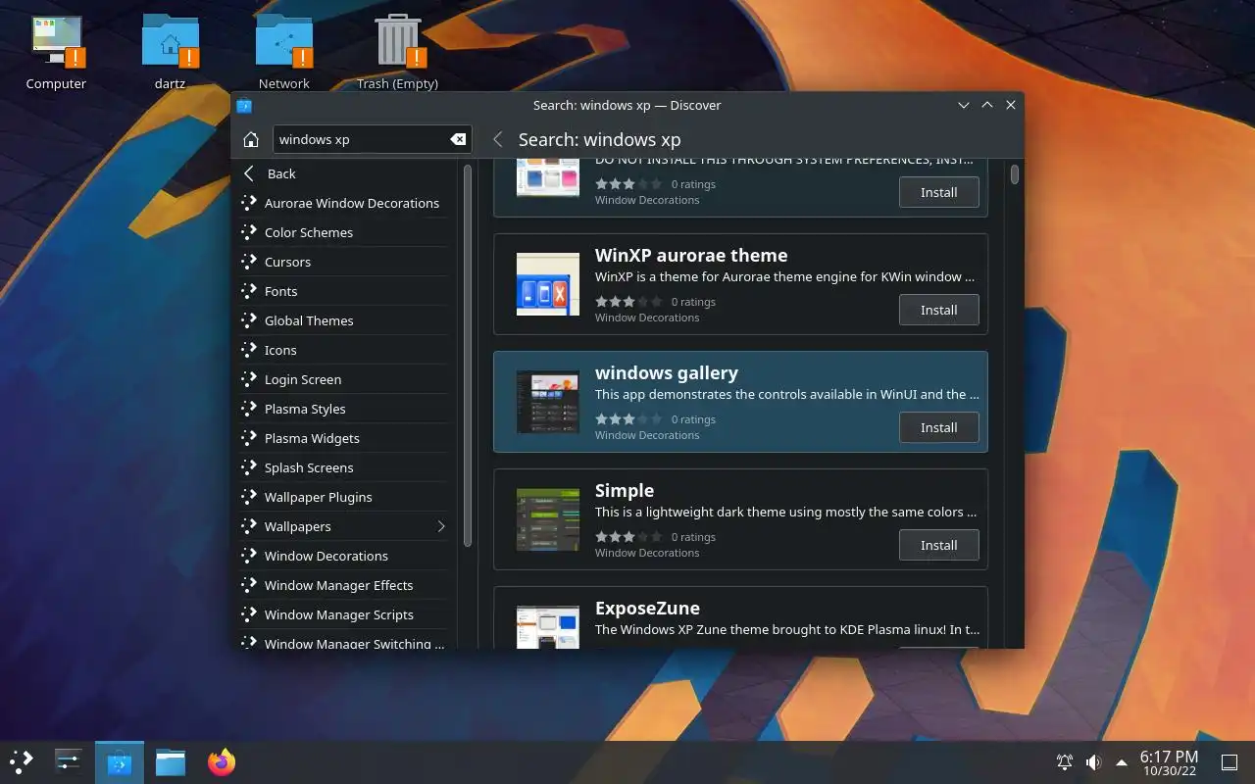Viewport: 1255px width, 784px height.
Task: Click the star rating of windows gallery
Action: pyautogui.click(x=628, y=419)
